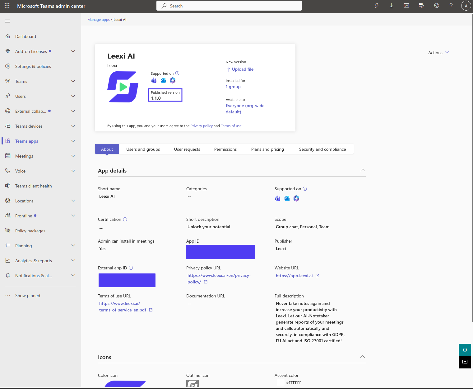473x389 pixels.
Task: Expand the Users sidebar section
Action: click(73, 96)
